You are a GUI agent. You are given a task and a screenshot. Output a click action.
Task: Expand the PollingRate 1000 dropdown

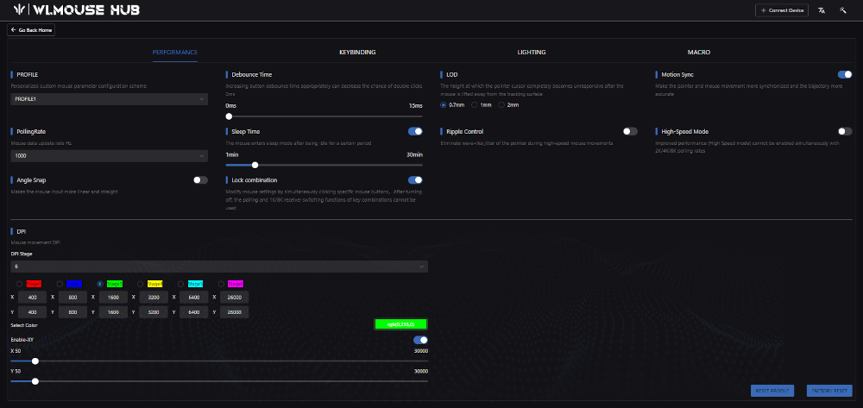coord(109,156)
